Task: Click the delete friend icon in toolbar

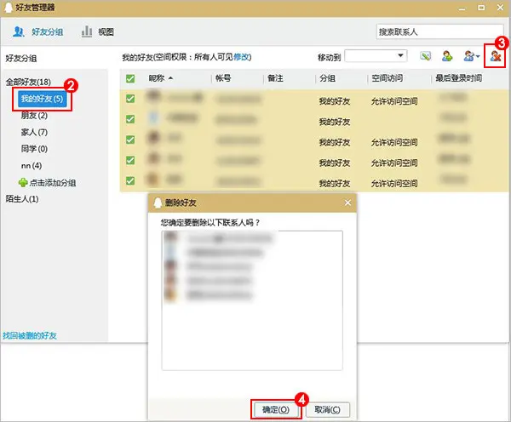Action: [x=495, y=56]
